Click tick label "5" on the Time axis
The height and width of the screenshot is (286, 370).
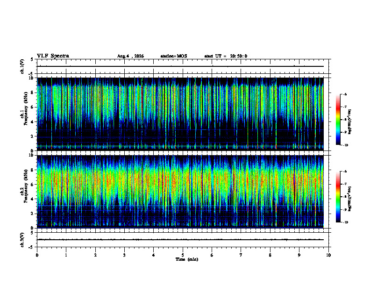tap(183, 255)
